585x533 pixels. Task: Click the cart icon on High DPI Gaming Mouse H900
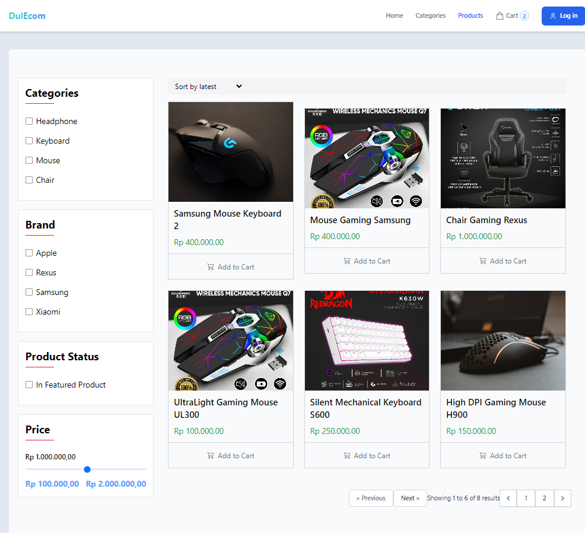(482, 455)
